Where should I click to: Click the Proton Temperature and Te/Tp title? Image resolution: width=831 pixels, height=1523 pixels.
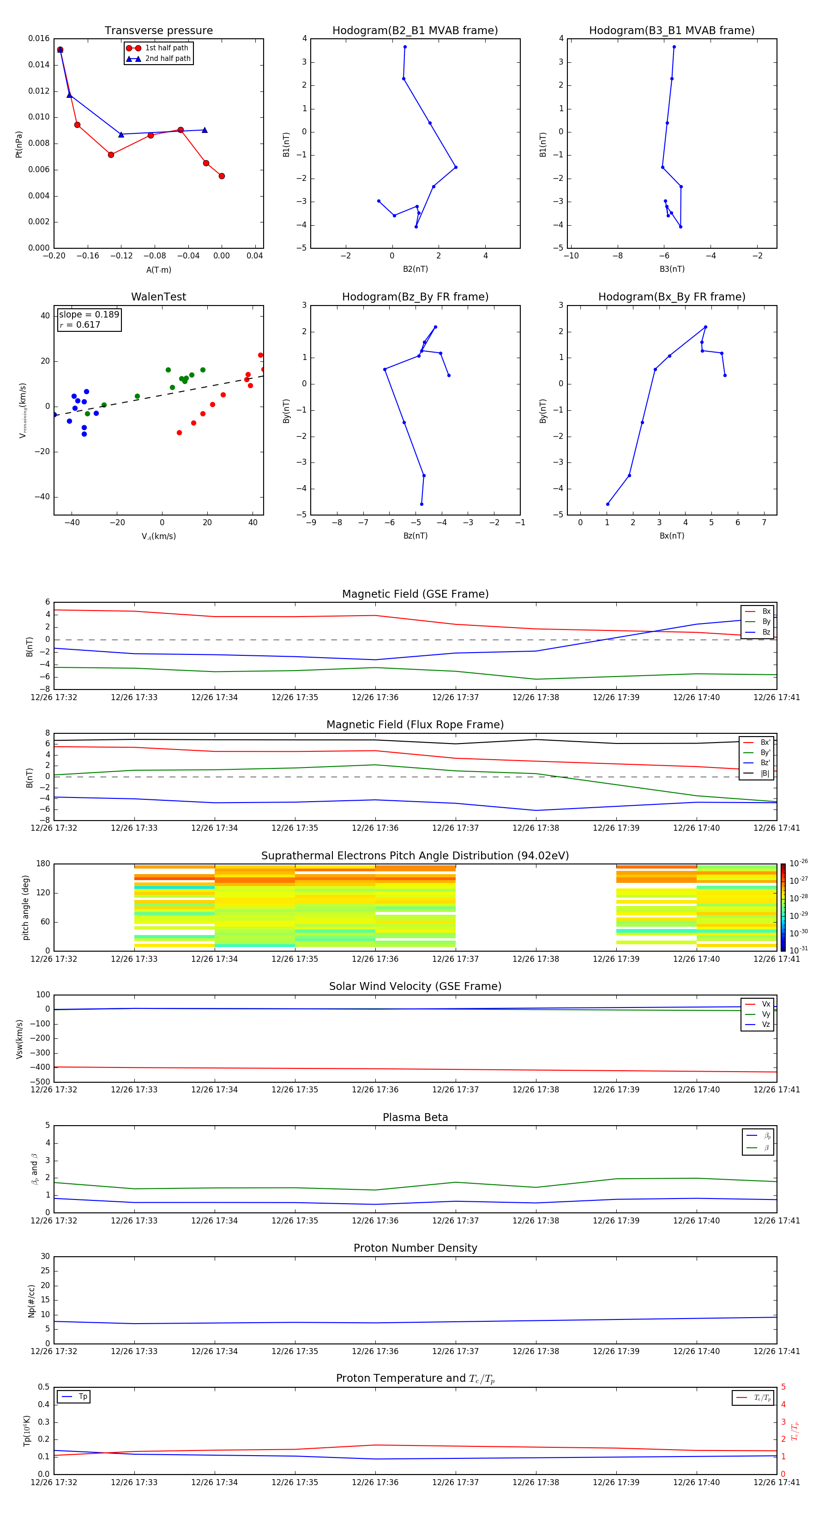pos(415,1379)
